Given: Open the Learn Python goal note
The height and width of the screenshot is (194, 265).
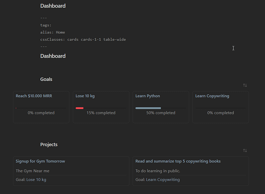Looking at the screenshot, I should coord(147,96).
